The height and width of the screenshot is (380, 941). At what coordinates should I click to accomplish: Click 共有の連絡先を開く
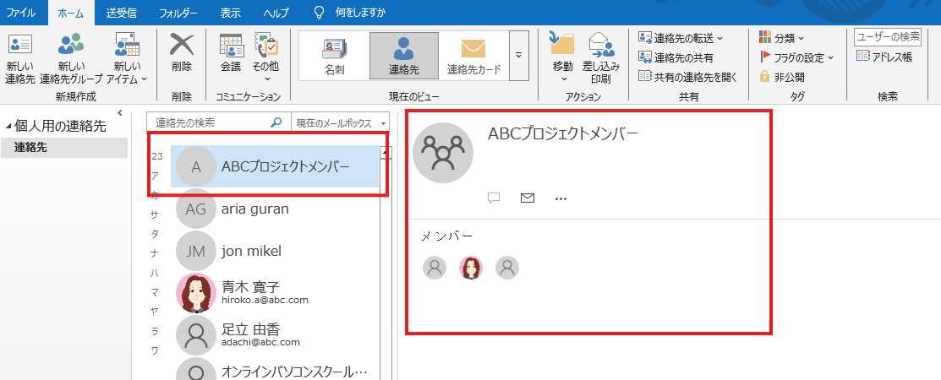click(x=687, y=77)
